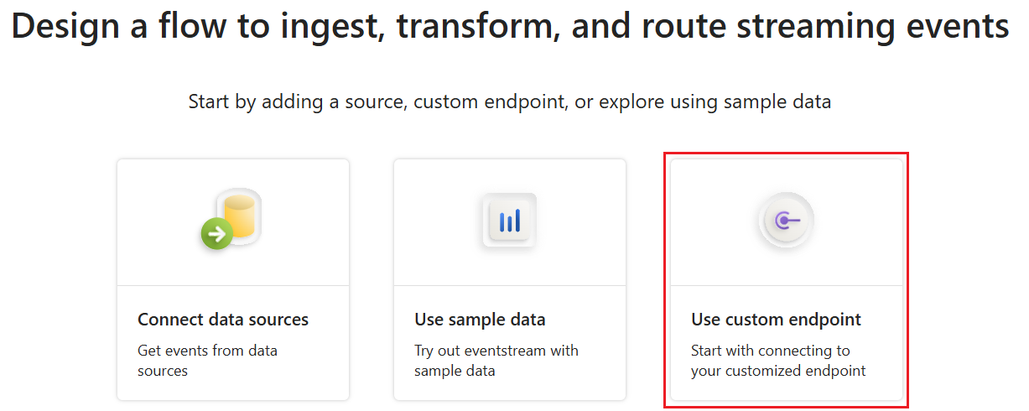Select the Connect data sources card
Screen dimensions: 1029x411
(233, 280)
